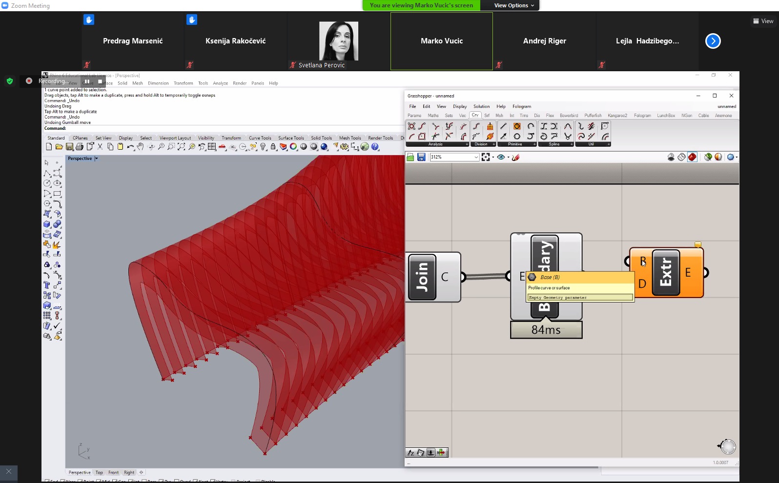Click the Rhino Command input line
The height and width of the screenshot is (483, 779).
[x=222, y=128]
